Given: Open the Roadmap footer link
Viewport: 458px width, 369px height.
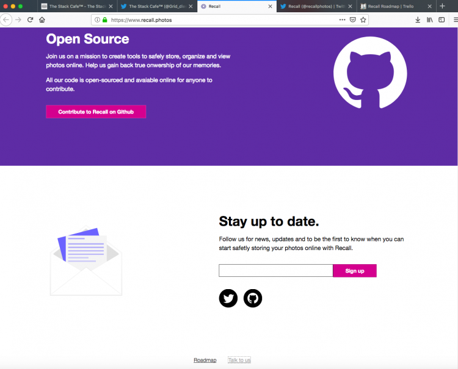Looking at the screenshot, I should click(205, 360).
